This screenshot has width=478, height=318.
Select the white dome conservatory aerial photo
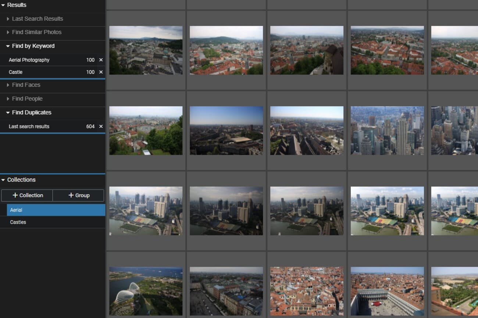pyautogui.click(x=146, y=291)
